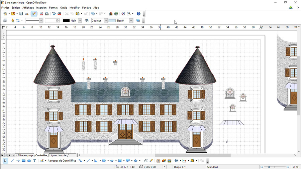
Task: Toggle the shadow button
Action: click(x=138, y=21)
